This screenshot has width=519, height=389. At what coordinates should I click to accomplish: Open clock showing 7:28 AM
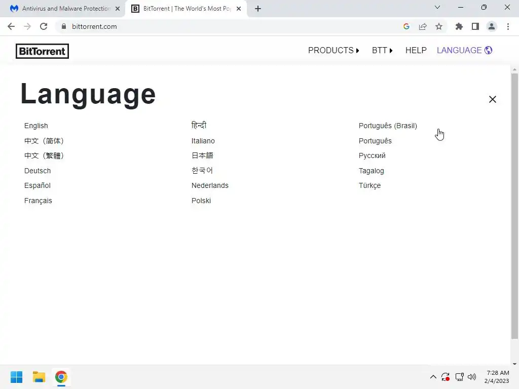point(497,377)
